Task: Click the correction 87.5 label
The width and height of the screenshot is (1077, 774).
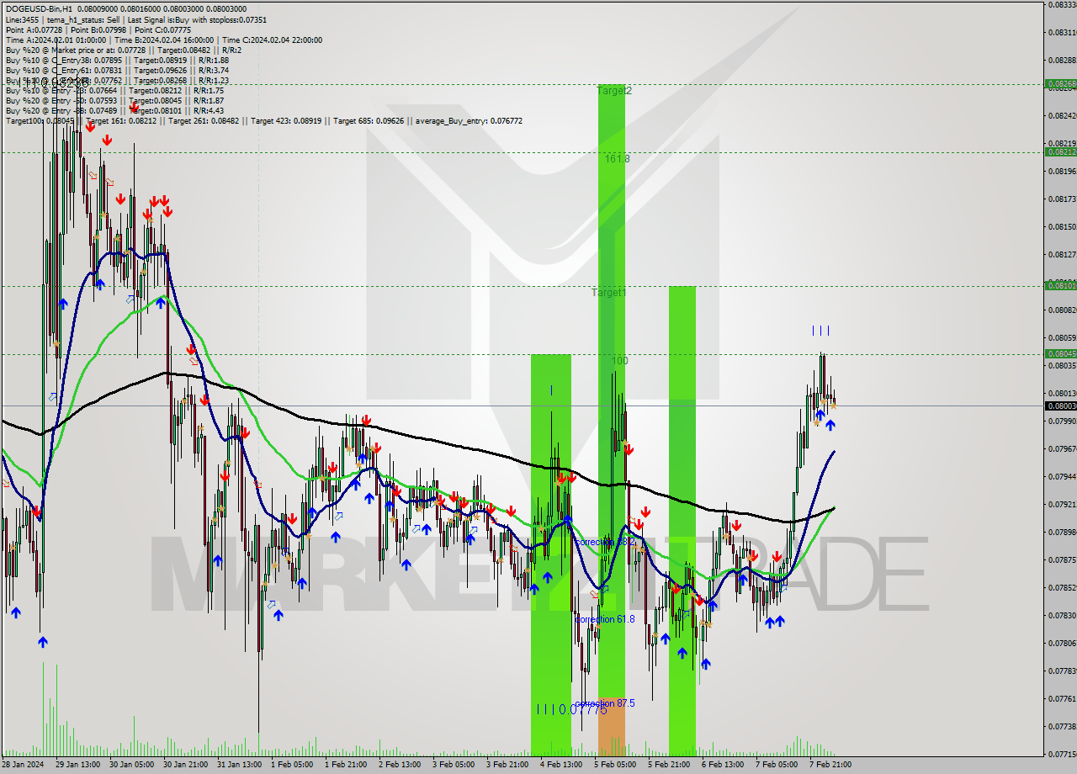Action: (x=605, y=703)
